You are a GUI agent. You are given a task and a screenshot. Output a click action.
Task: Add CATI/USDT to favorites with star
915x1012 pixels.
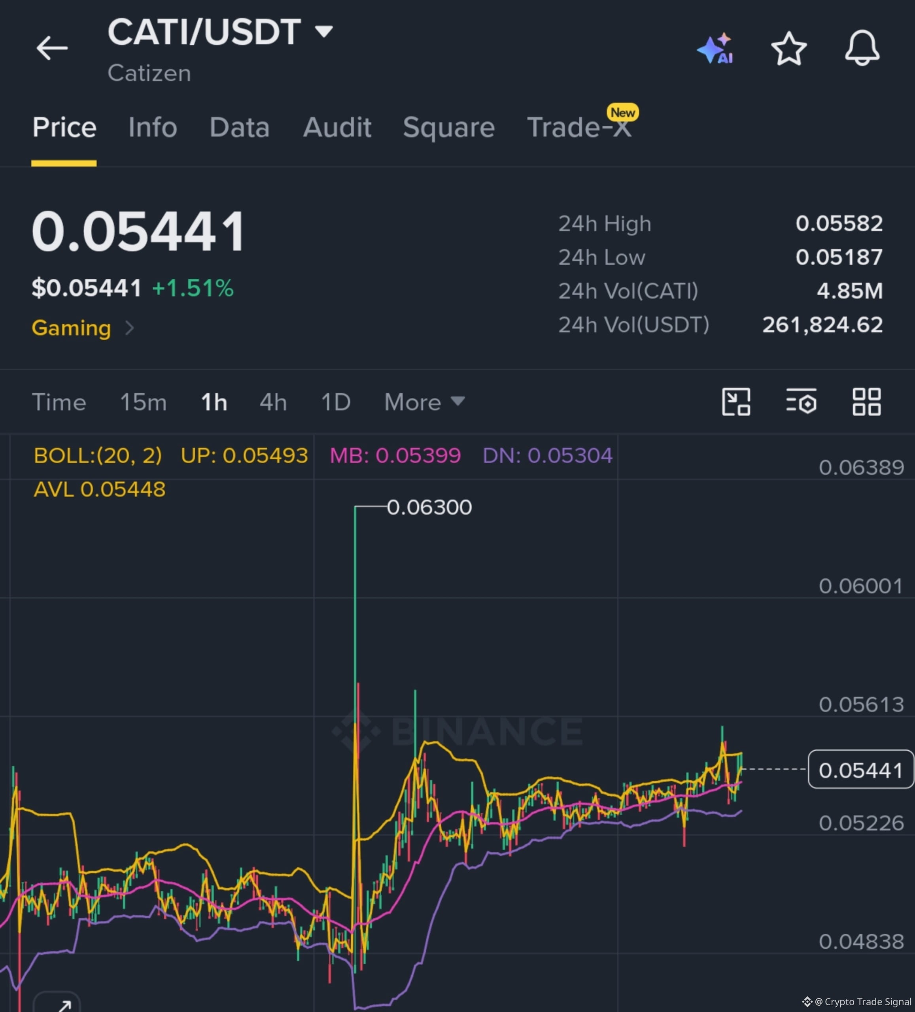tap(789, 48)
